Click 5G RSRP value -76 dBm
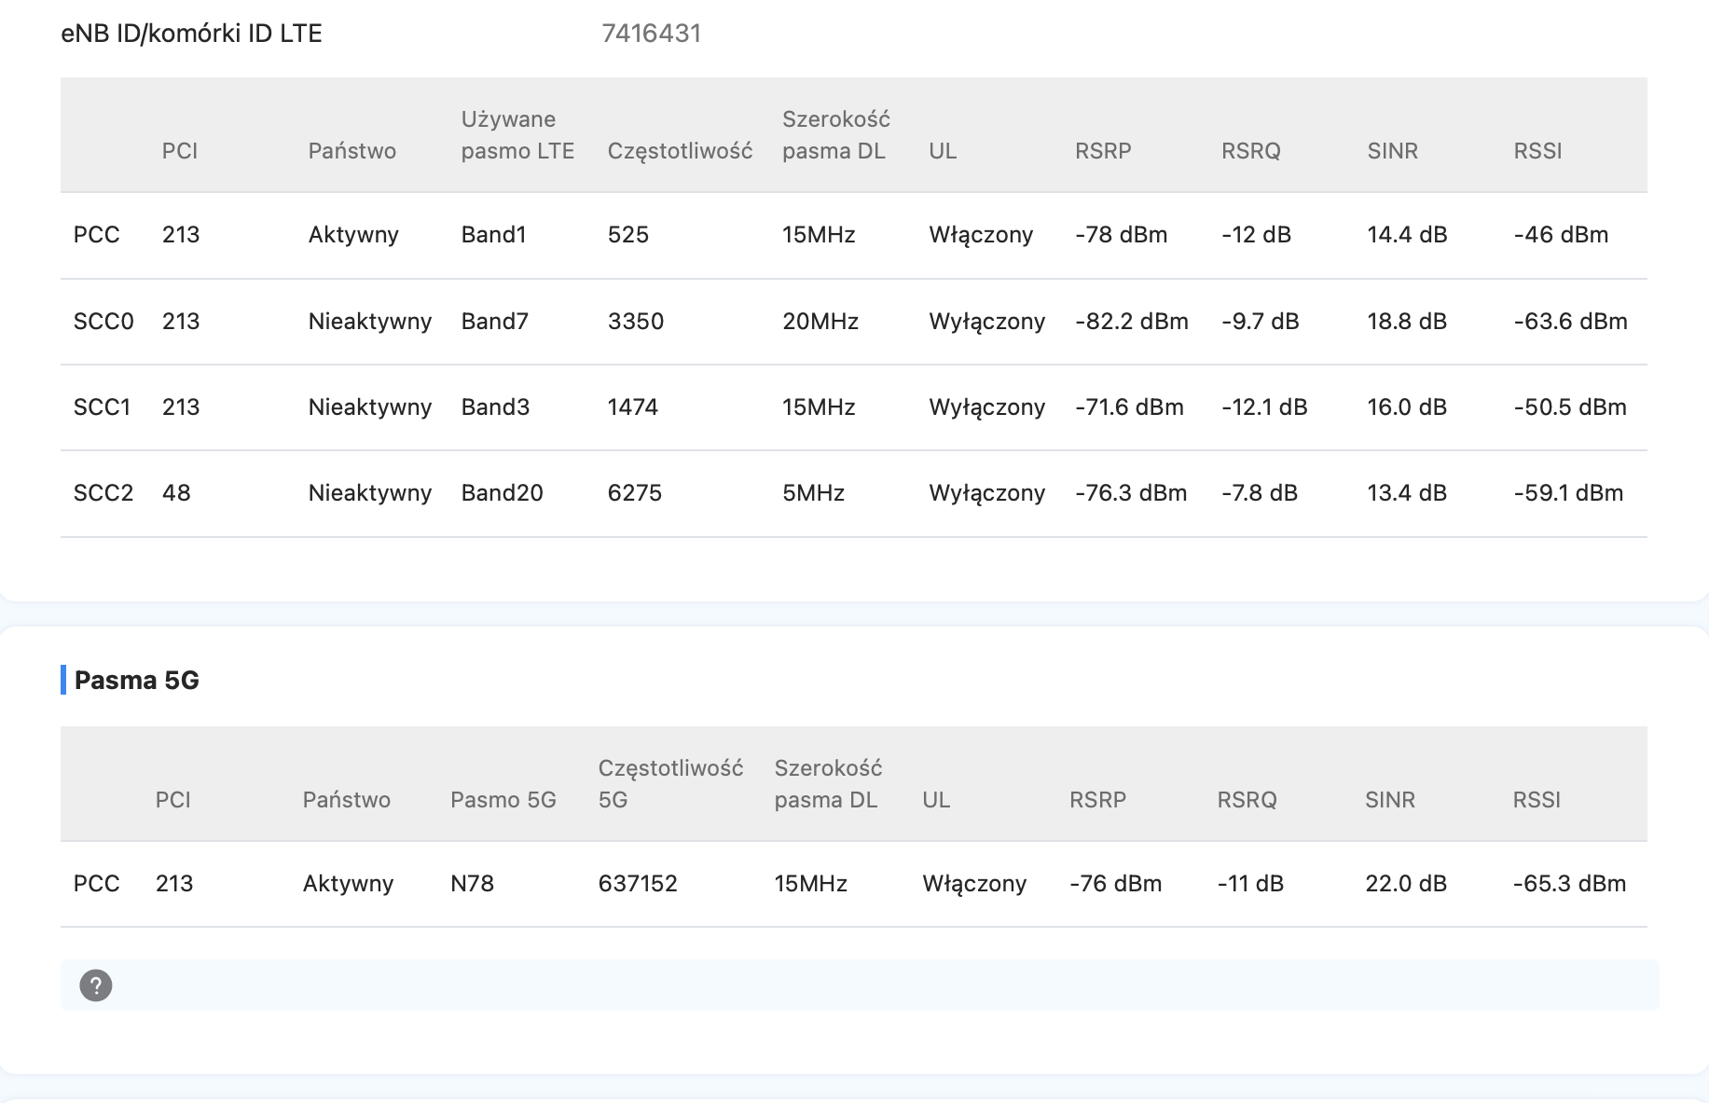 pos(1115,884)
